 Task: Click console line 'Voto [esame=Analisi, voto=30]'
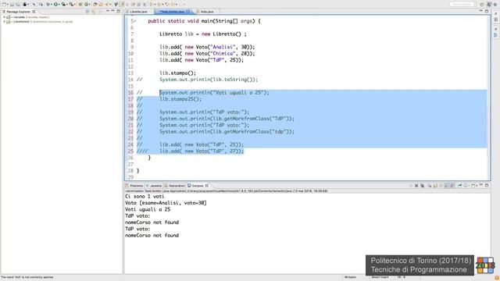166,203
